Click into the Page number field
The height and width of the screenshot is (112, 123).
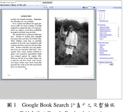[x=90, y=7]
